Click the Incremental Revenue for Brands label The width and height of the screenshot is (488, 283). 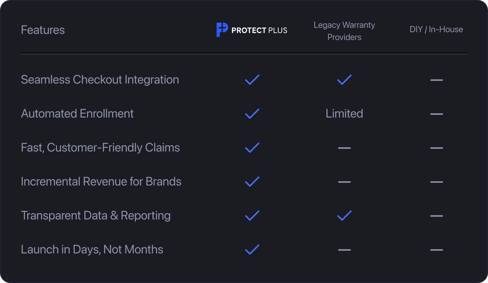101,182
